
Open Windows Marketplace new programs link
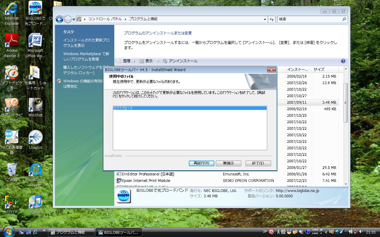[x=86, y=56]
